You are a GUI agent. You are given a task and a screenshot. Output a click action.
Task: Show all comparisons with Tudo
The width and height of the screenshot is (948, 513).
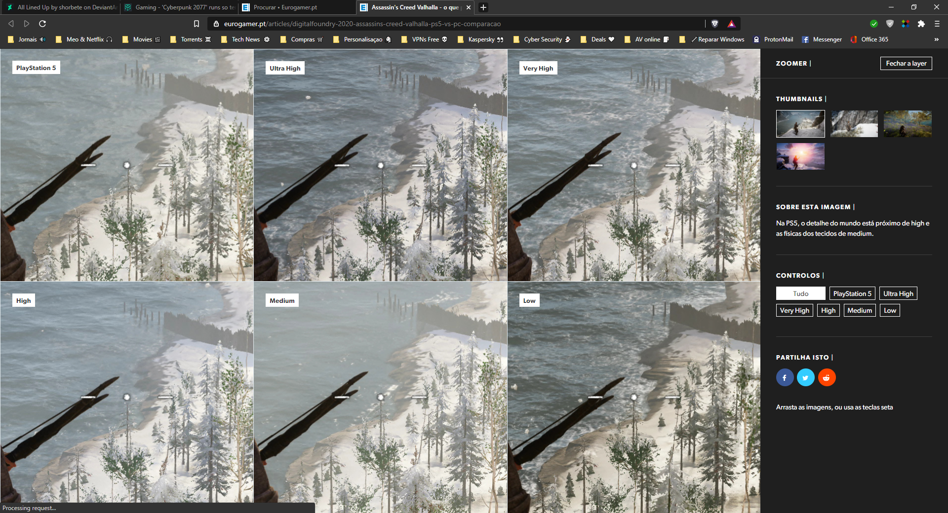pos(801,293)
